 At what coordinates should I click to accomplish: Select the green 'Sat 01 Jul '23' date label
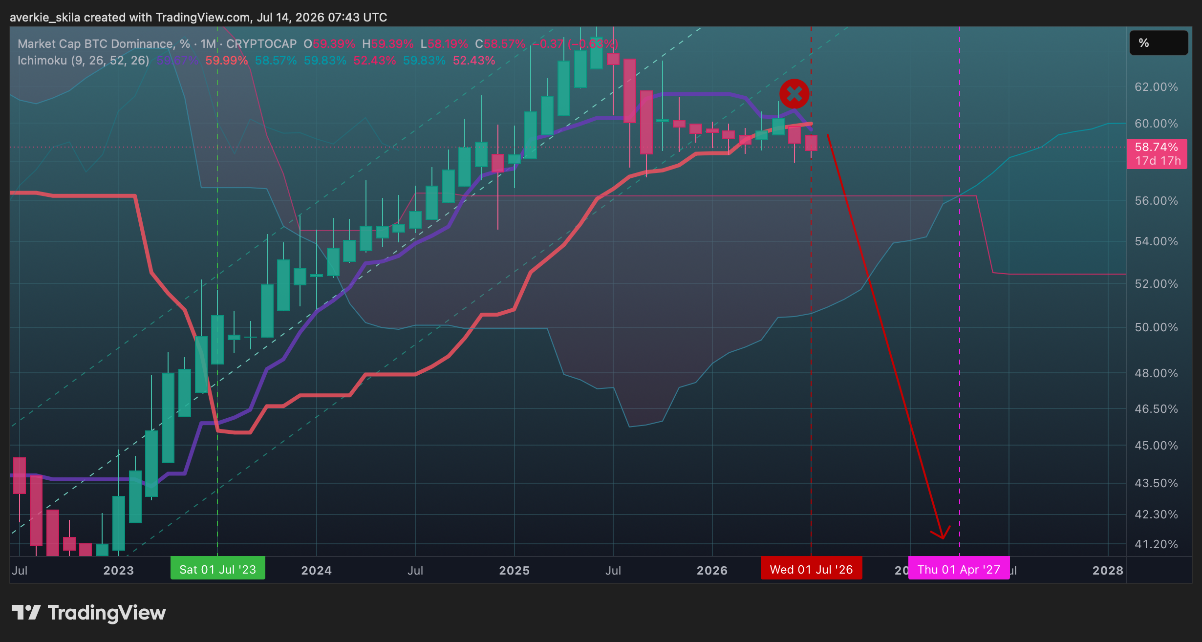217,569
